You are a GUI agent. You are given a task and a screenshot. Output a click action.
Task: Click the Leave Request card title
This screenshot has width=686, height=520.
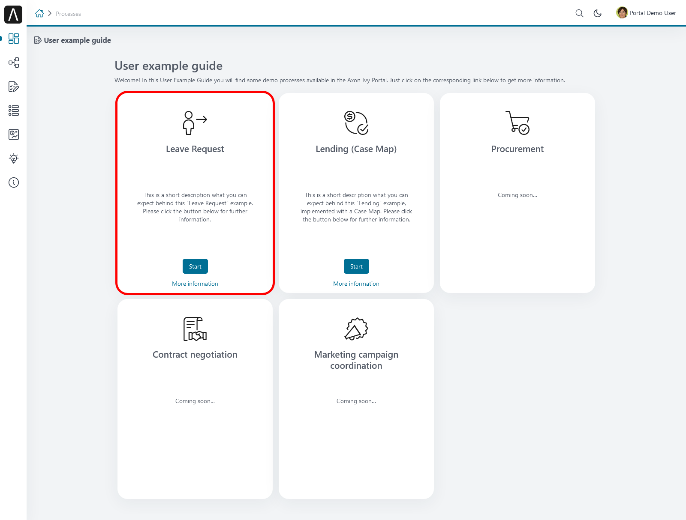[195, 149]
